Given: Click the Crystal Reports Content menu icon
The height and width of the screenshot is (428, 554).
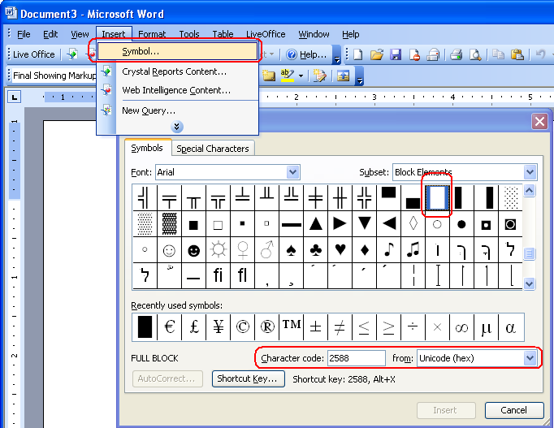Looking at the screenshot, I should click(x=106, y=71).
